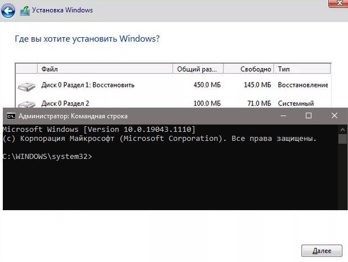Minimize the Command Prompt window
This screenshot has height=262, width=348.
(283, 116)
